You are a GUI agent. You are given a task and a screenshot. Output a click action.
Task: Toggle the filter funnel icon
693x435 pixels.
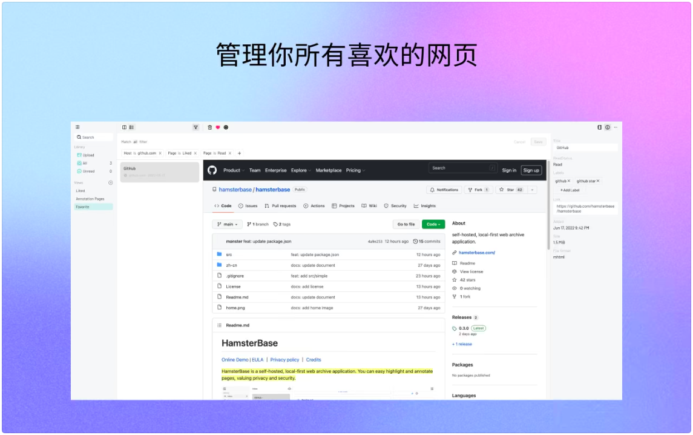coord(195,127)
